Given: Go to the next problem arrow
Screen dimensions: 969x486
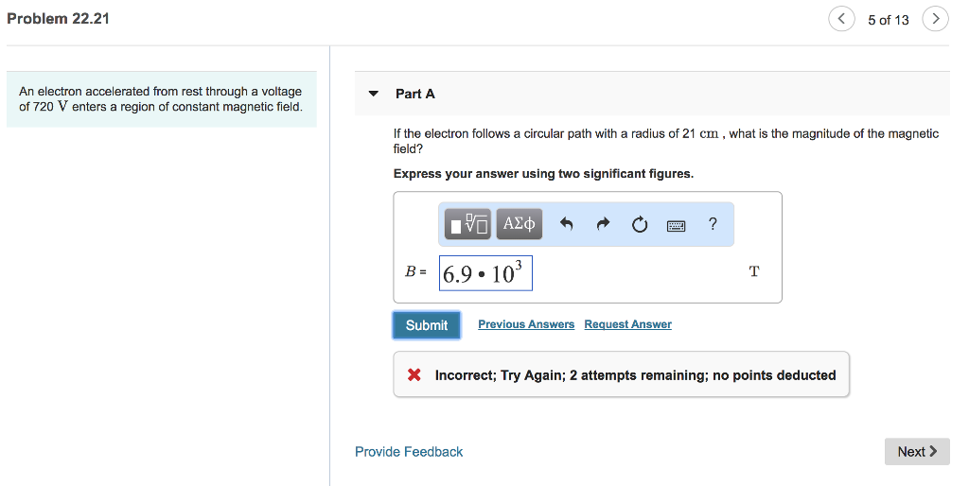Looking at the screenshot, I should (935, 19).
